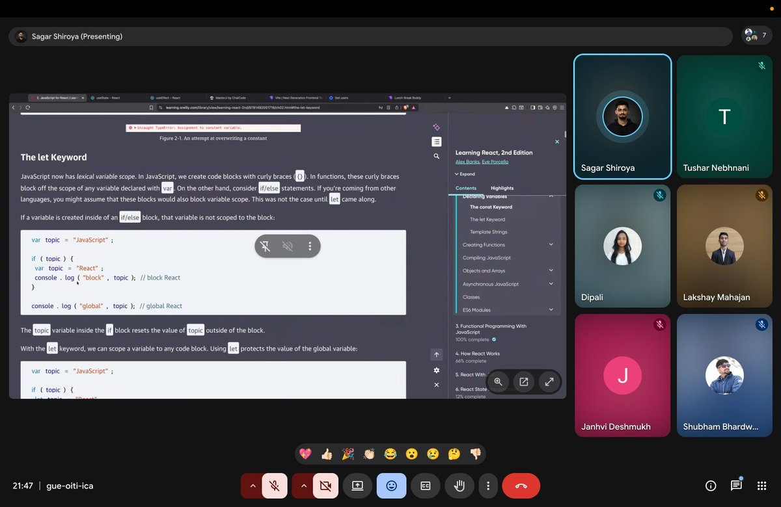Open the more options three-dot menu in bottom bar
781x507 pixels.
point(488,486)
